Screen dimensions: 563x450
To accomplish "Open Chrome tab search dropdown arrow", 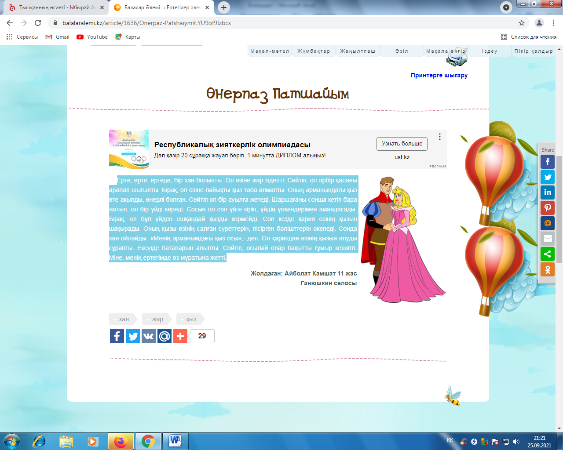I will 507,7.
